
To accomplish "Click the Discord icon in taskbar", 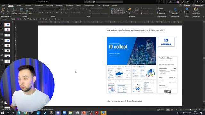I will [x=58, y=113].
